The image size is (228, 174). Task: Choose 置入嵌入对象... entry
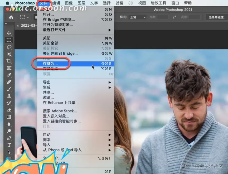point(76,116)
